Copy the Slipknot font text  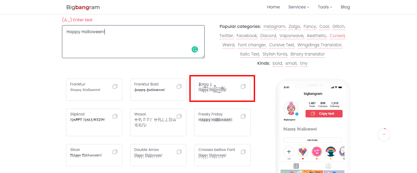tap(115, 116)
